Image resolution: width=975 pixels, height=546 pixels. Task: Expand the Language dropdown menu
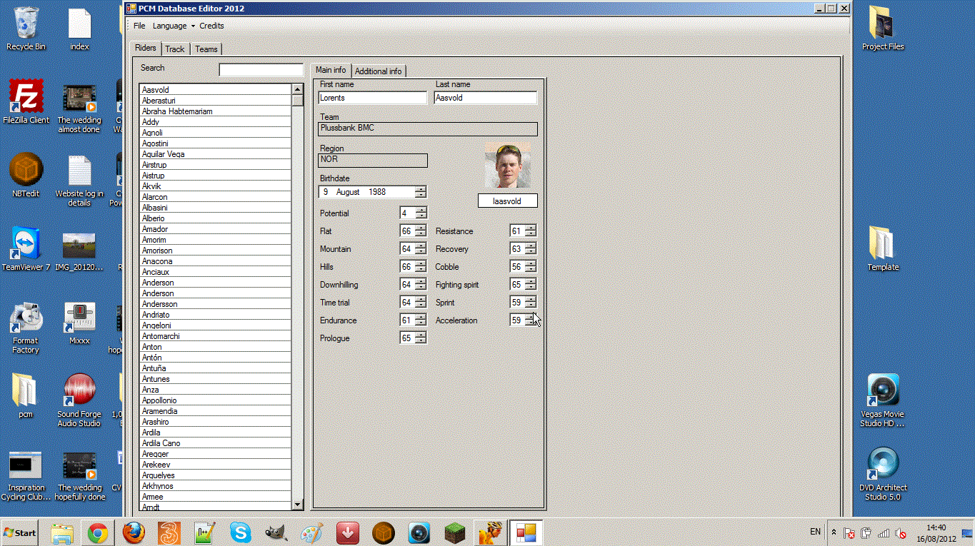(x=173, y=26)
